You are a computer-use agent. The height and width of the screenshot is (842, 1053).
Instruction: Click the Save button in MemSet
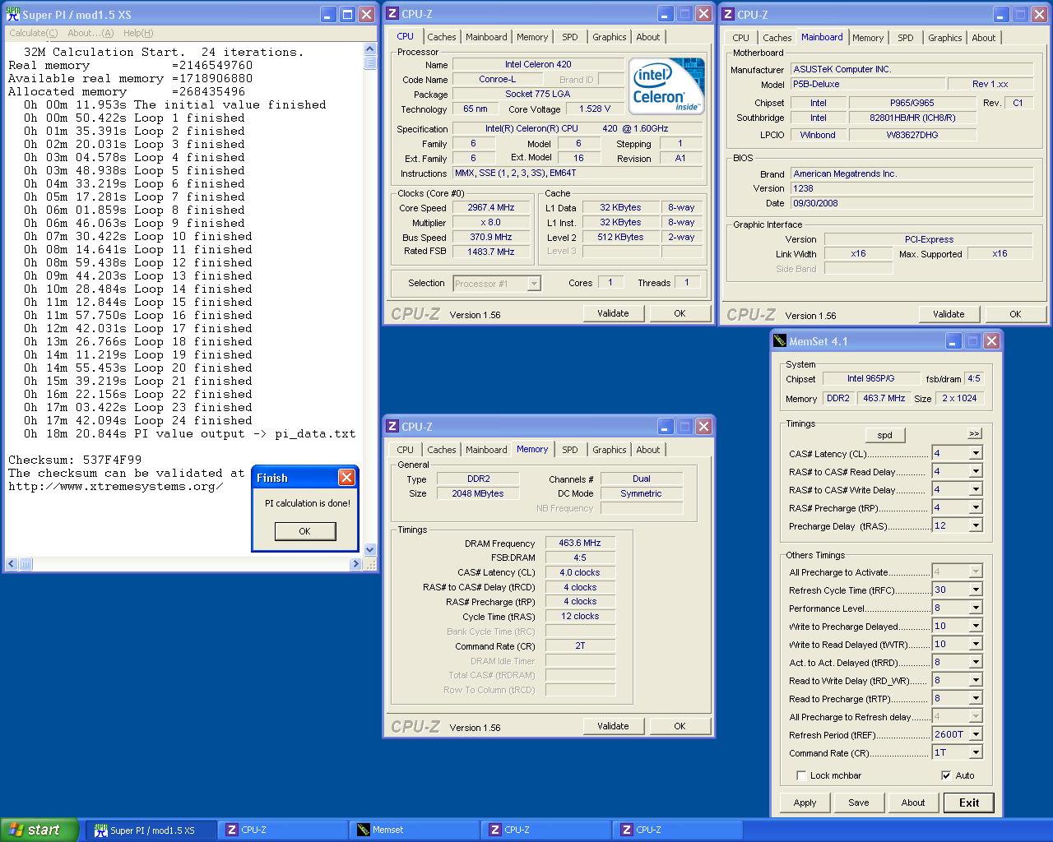(x=859, y=803)
